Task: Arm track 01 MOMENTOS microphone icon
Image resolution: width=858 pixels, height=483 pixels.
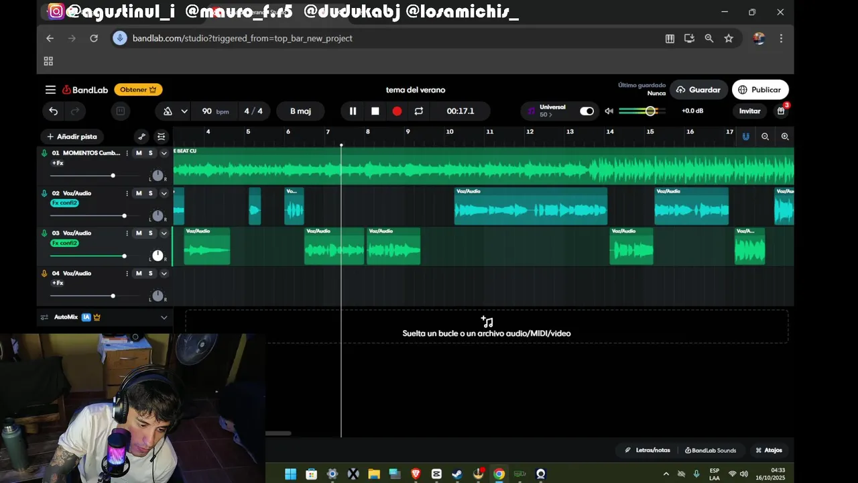Action: pyautogui.click(x=44, y=153)
